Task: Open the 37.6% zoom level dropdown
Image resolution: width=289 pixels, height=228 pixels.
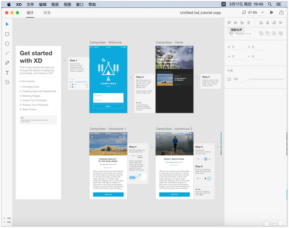Action: click(x=263, y=13)
